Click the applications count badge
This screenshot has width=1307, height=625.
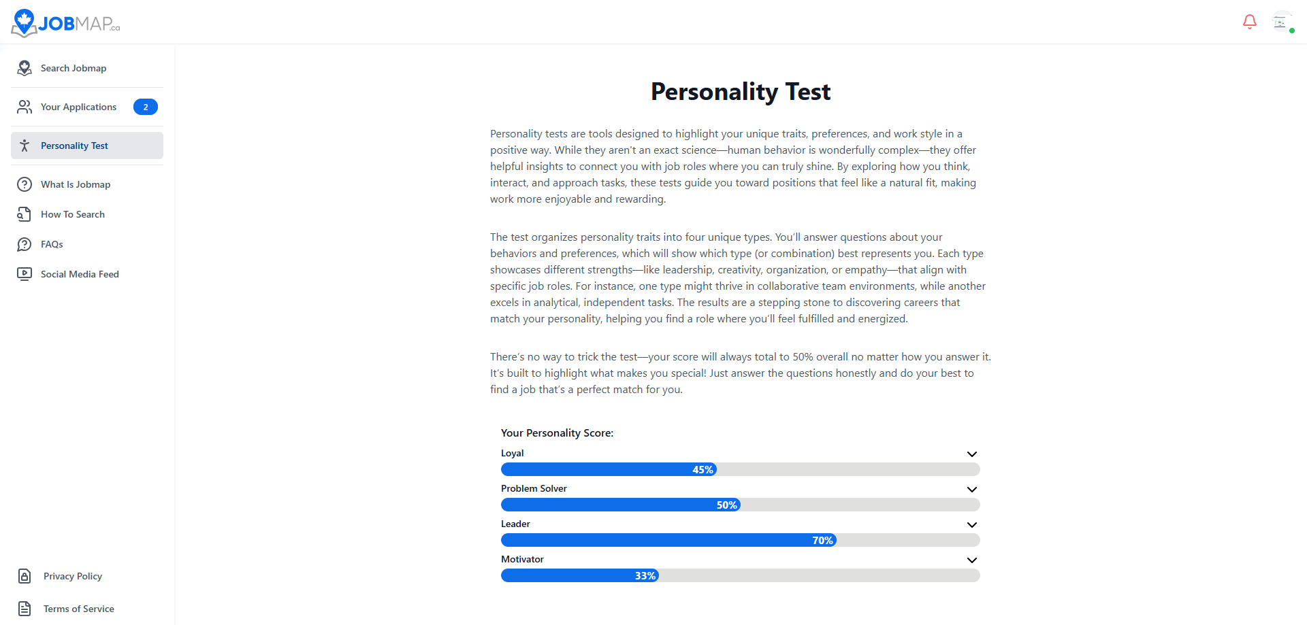(x=146, y=107)
